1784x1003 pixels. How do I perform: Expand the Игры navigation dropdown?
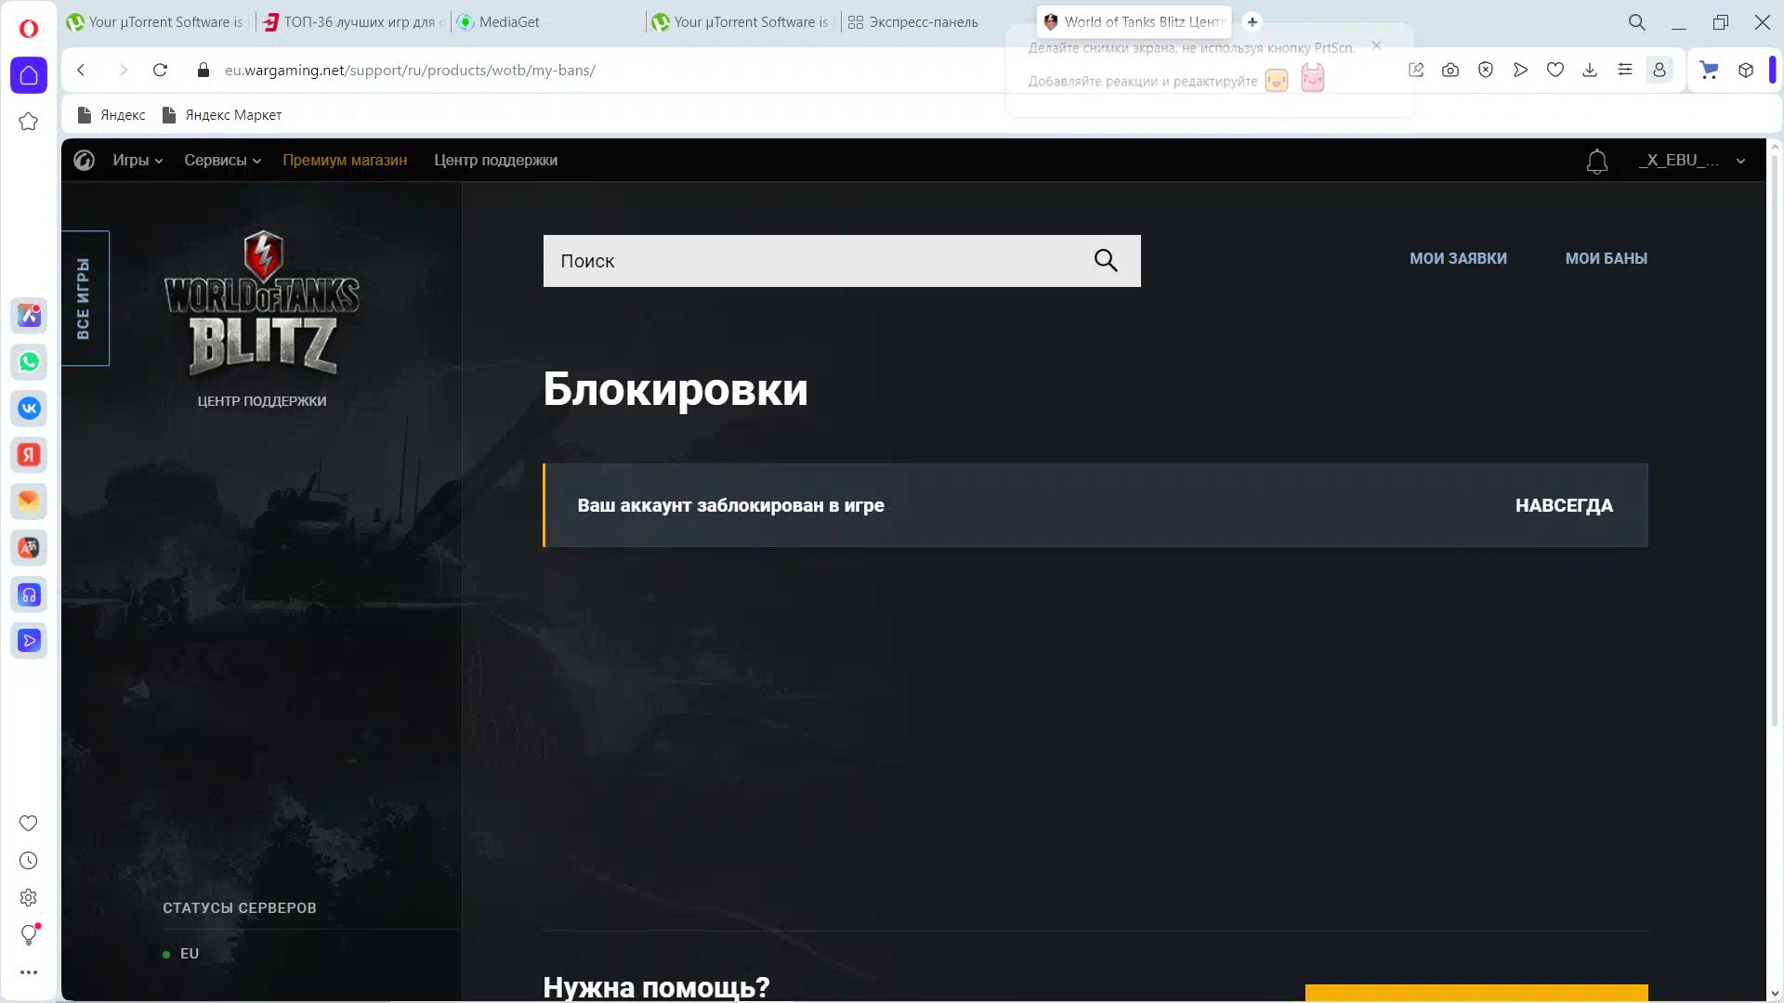coord(137,160)
